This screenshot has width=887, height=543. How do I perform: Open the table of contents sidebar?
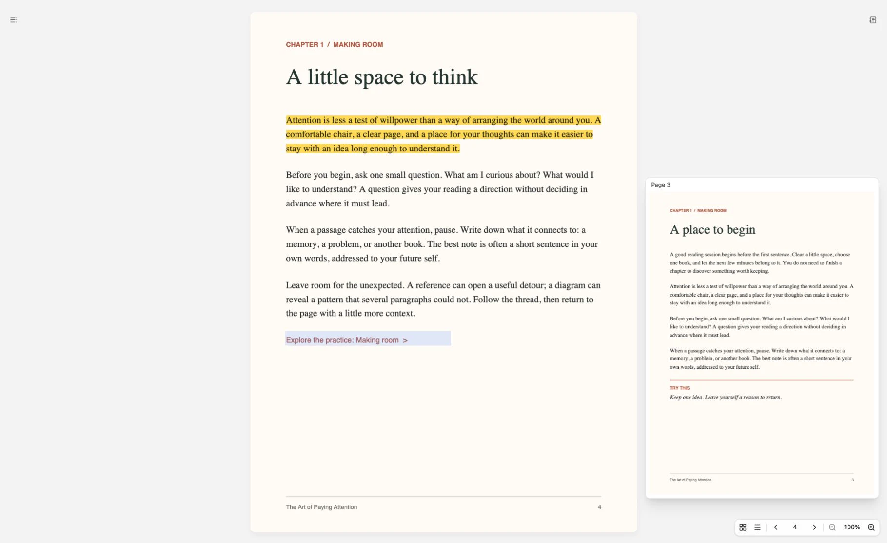(x=14, y=20)
